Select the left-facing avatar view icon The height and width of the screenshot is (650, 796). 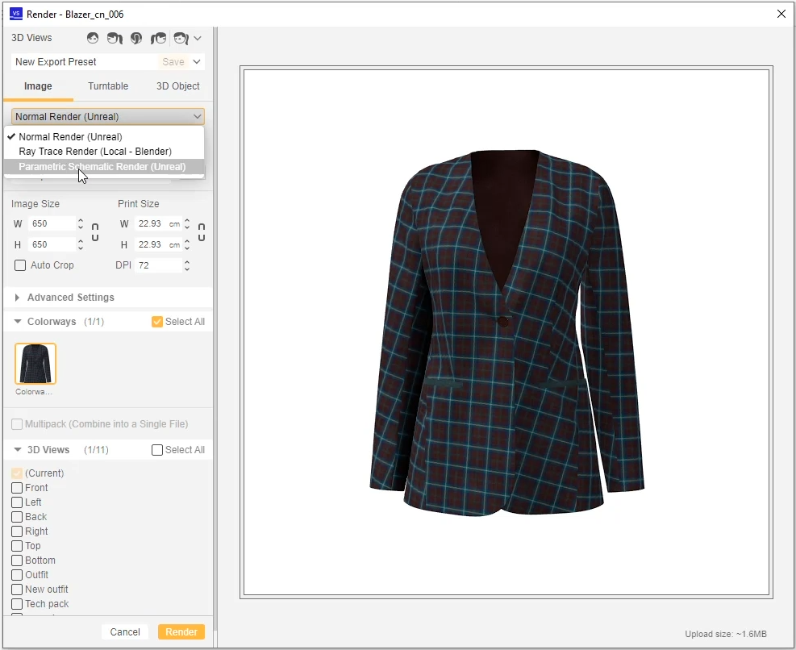point(115,38)
